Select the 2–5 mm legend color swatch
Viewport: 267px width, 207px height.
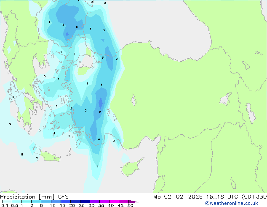[x=36, y=202]
